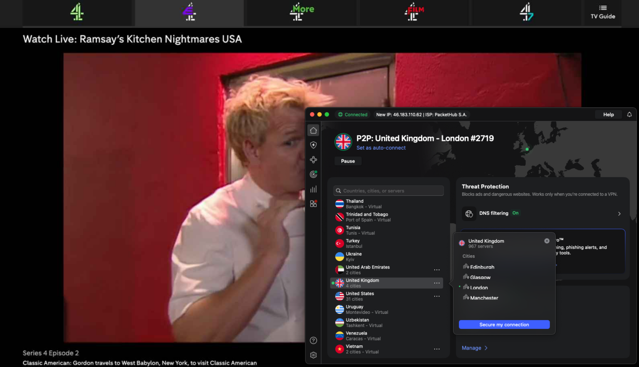Open the Manage link
Viewport: 639px width, 367px height.
(475, 348)
